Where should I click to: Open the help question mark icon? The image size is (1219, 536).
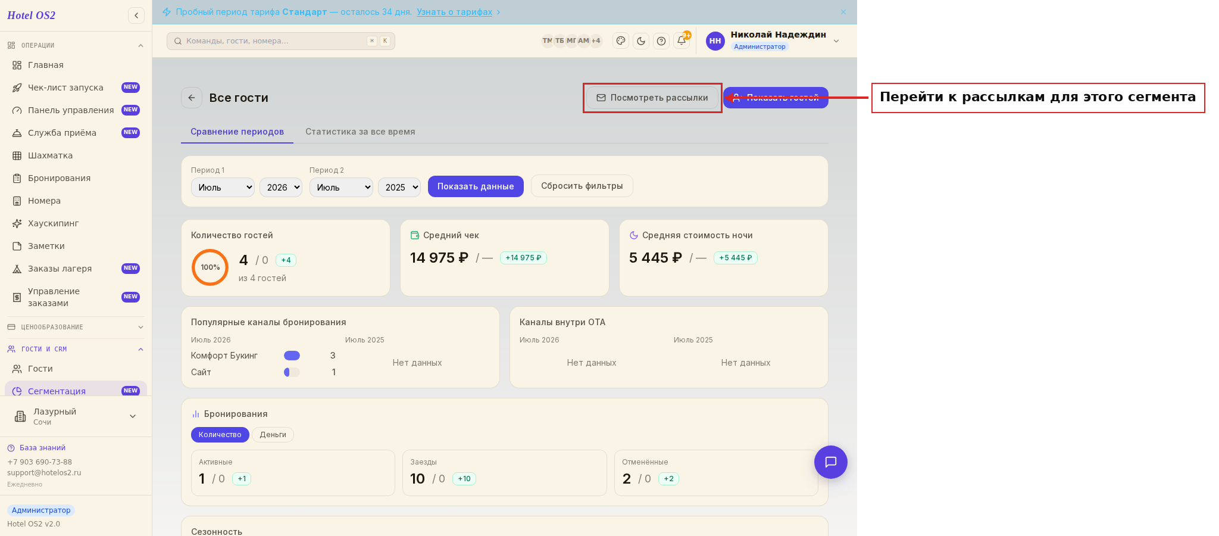click(x=661, y=41)
